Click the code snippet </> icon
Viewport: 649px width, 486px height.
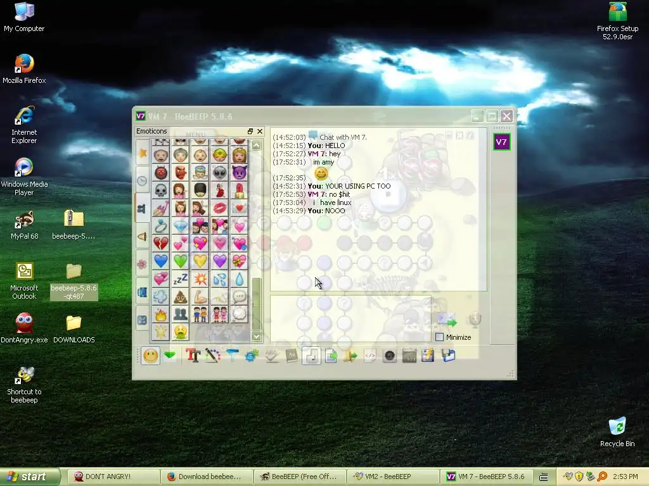pos(370,356)
